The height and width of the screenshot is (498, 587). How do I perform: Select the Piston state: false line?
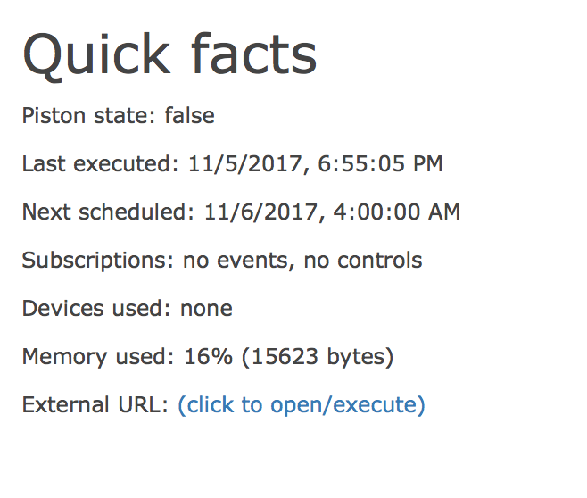[x=119, y=115]
